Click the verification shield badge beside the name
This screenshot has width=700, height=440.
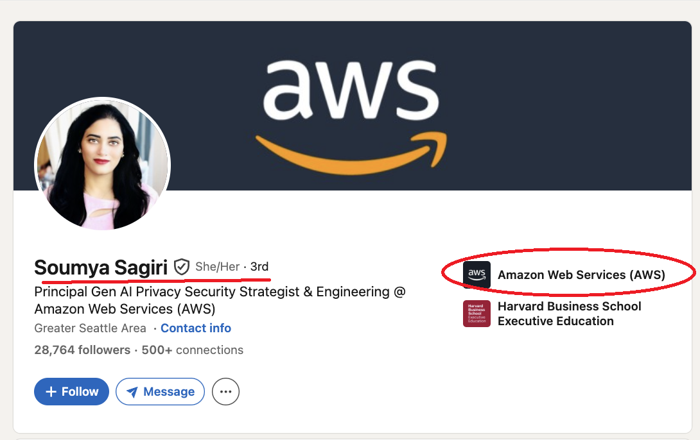182,267
